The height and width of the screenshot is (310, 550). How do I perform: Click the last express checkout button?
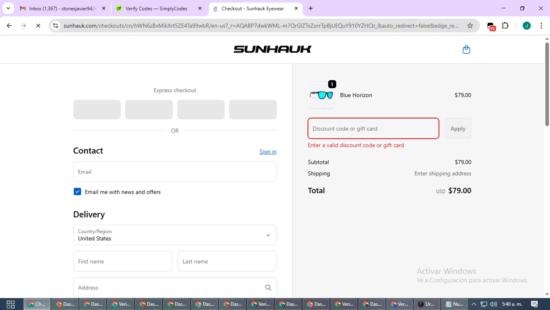tap(253, 109)
